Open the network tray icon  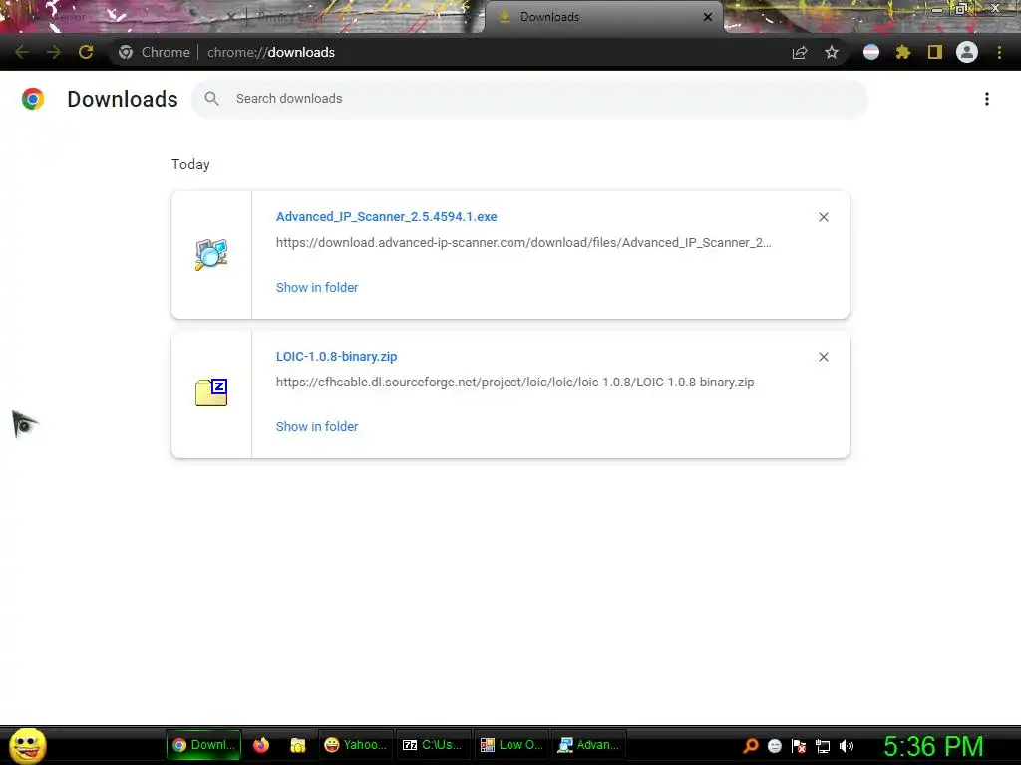point(823,746)
